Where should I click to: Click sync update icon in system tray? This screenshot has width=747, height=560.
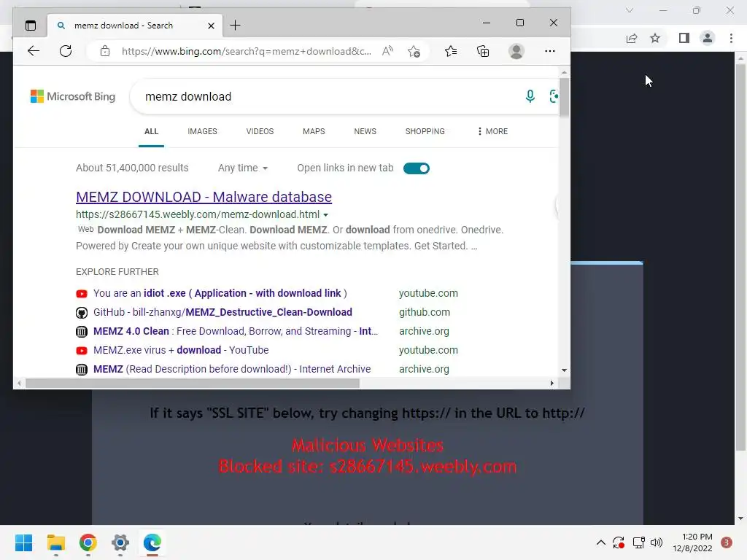(619, 542)
